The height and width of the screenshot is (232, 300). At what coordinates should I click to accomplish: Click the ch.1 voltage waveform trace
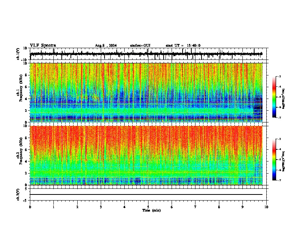tap(146, 54)
